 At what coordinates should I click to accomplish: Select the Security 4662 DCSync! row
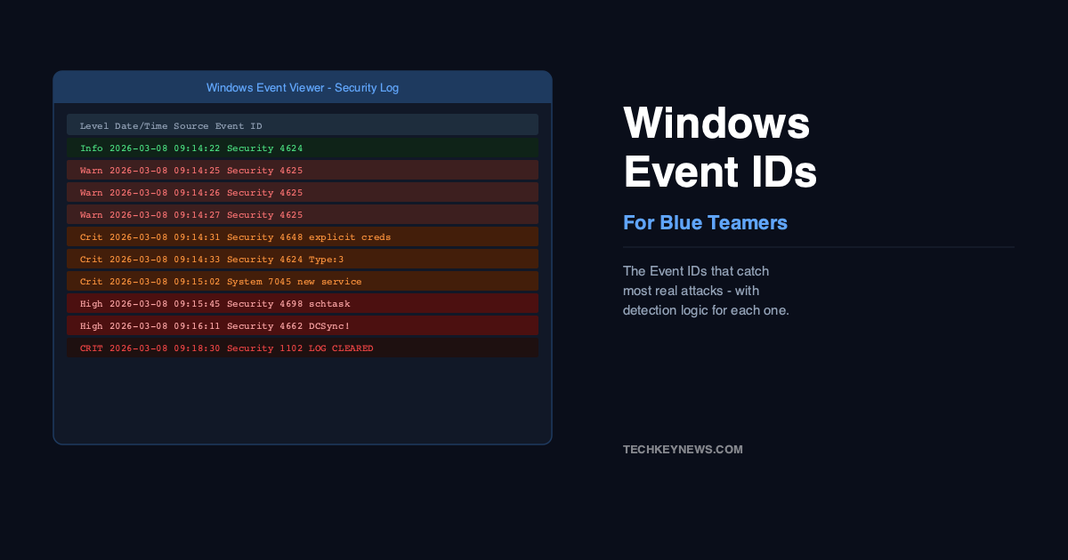pyautogui.click(x=303, y=325)
